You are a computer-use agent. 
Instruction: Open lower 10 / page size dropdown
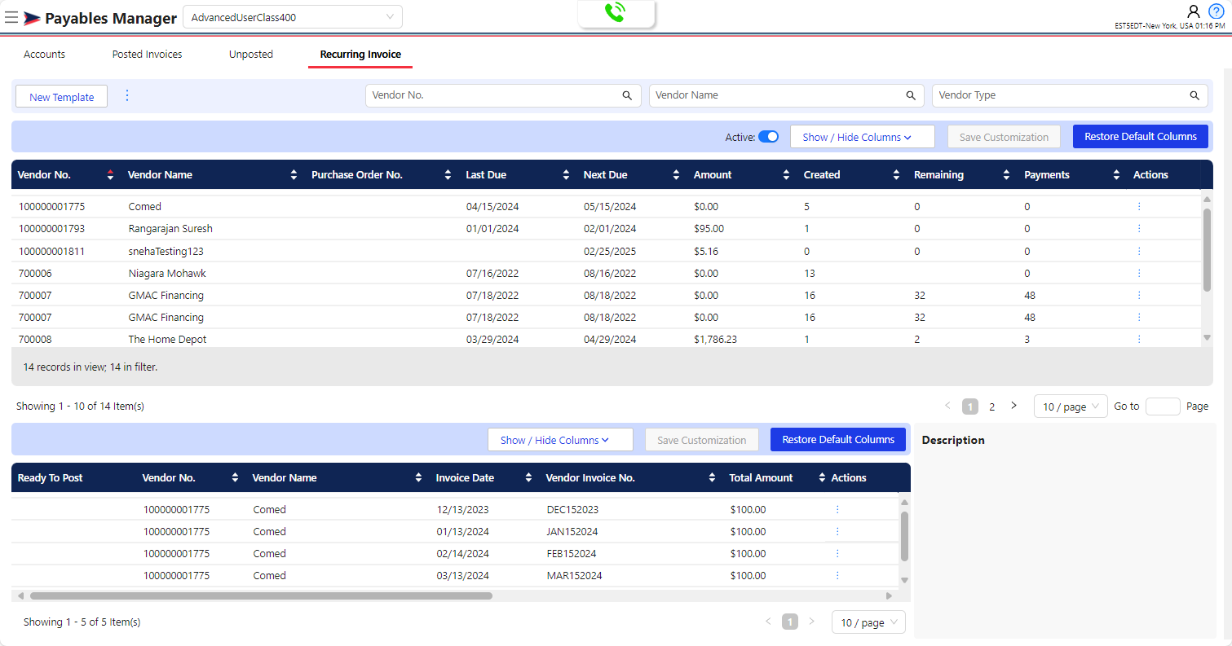point(868,622)
